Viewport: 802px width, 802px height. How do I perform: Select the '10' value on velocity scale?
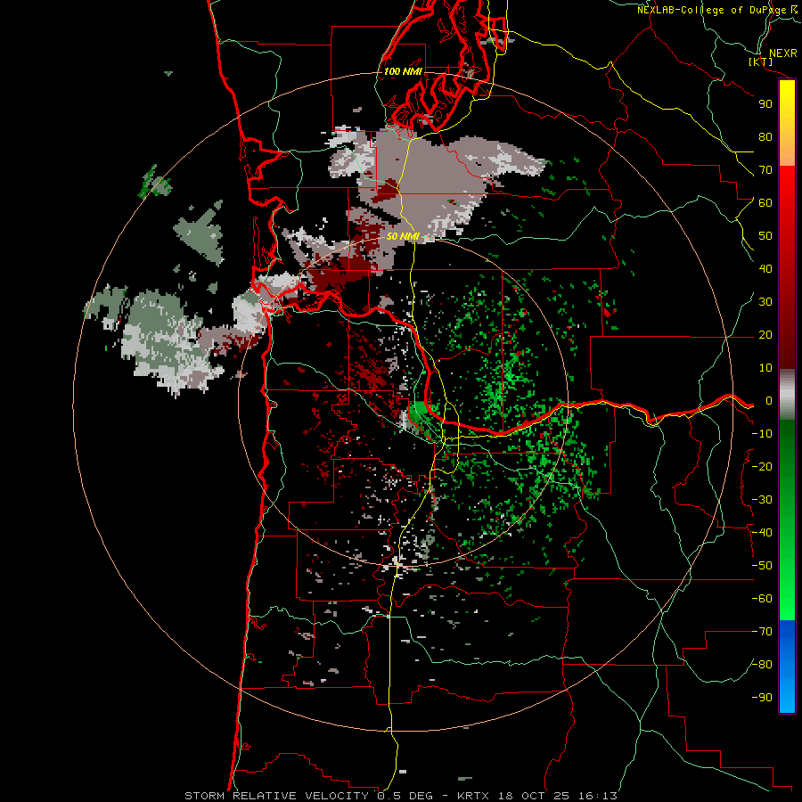coord(765,368)
